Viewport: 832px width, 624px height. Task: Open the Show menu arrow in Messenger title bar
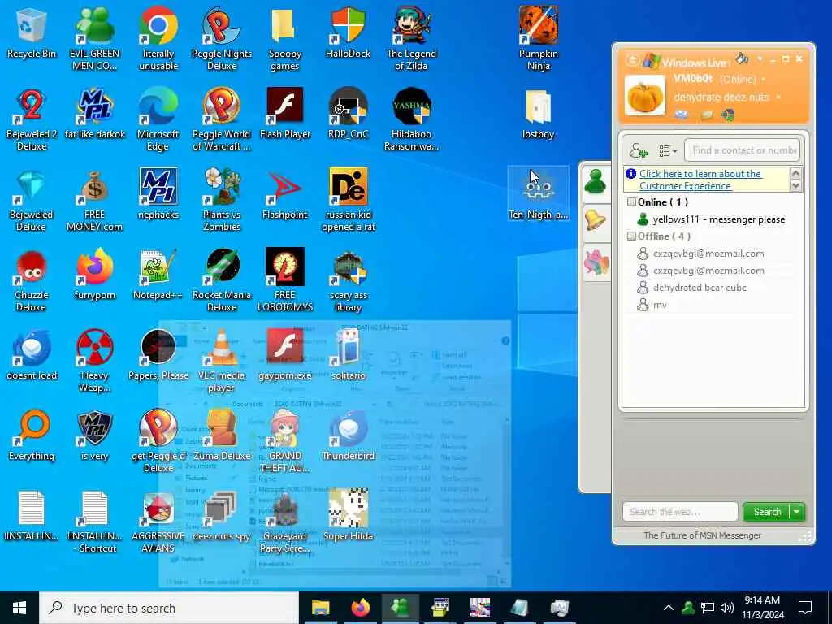point(760,58)
